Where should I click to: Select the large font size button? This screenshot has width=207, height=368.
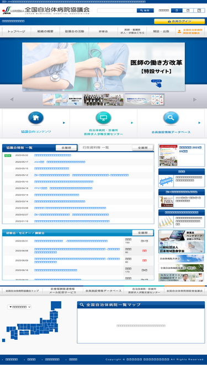[199, 10]
